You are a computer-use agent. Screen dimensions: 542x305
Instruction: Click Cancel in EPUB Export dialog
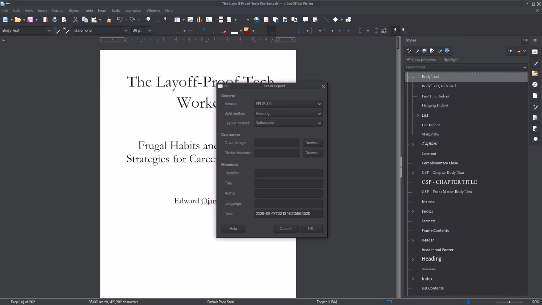(x=285, y=229)
